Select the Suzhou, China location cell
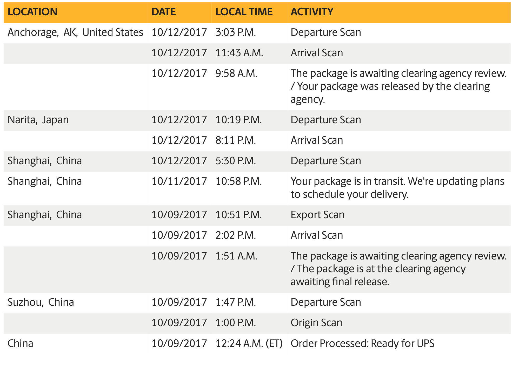Viewport: 519px width, 369px height. (41, 302)
